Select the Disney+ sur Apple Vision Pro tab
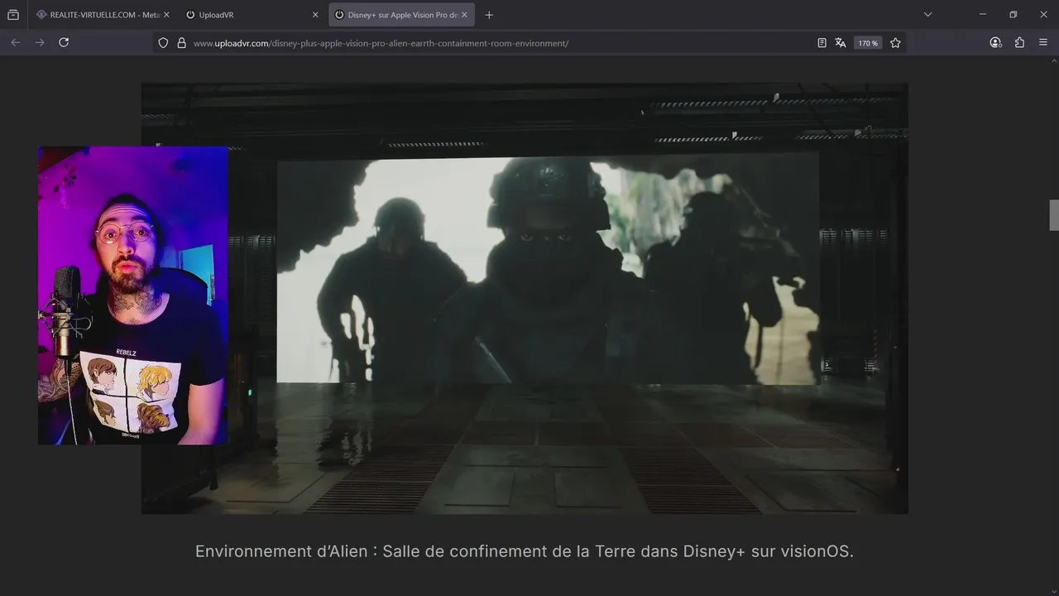Screen dimensions: 1059x596 (401, 15)
